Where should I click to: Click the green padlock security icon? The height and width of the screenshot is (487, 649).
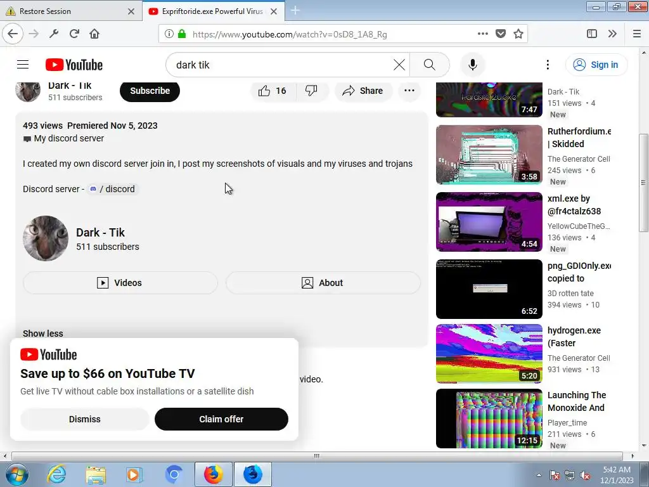coord(182,34)
